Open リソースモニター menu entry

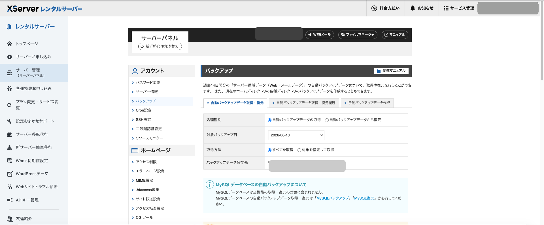click(x=149, y=138)
